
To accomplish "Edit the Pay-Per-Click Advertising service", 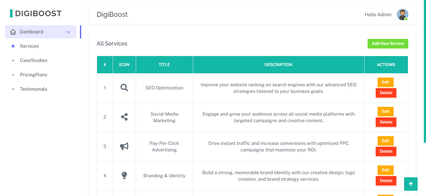I will coord(385,141).
